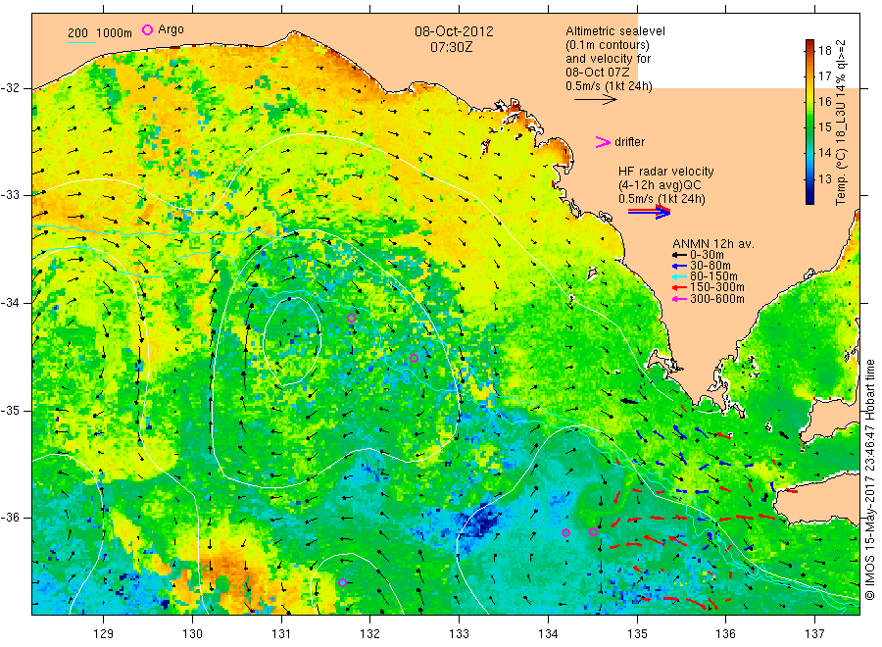Click the '-34' latitude axis label

10,303
